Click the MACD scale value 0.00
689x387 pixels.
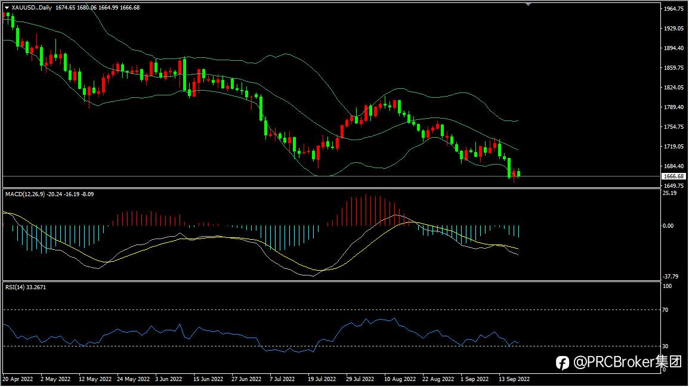coord(668,226)
